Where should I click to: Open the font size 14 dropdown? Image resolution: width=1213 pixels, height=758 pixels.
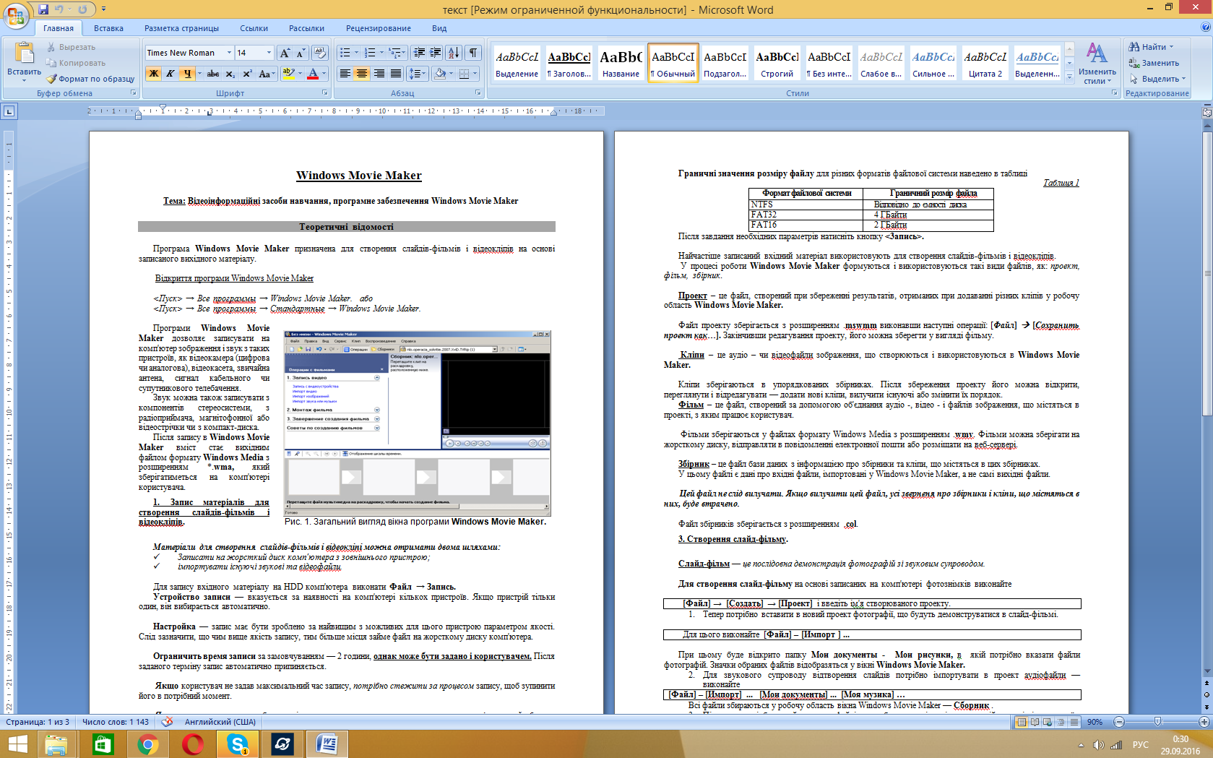point(269,53)
